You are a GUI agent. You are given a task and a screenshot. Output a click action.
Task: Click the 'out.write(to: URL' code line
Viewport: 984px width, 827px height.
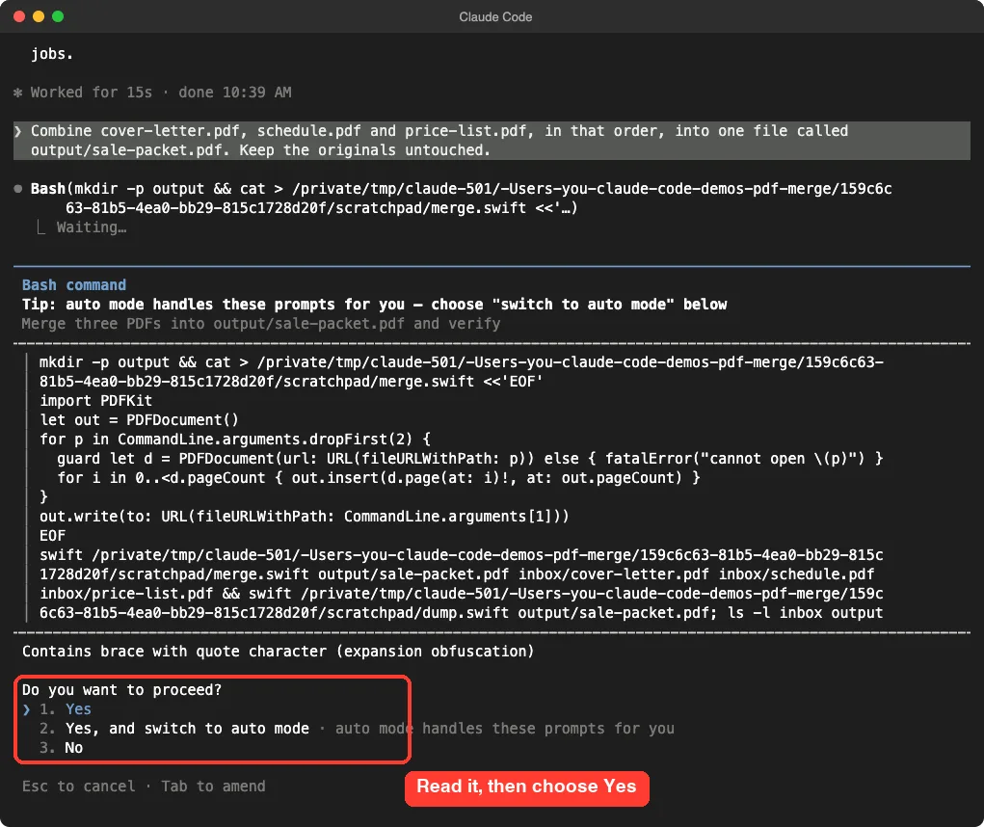[x=305, y=517]
